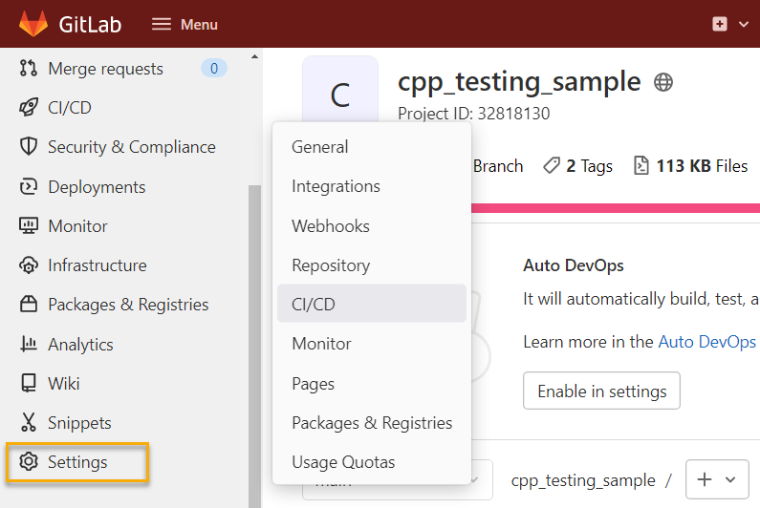Screen dimensions: 760x508
Task: Click the sidebar vertical scrollbar
Action: [x=254, y=334]
